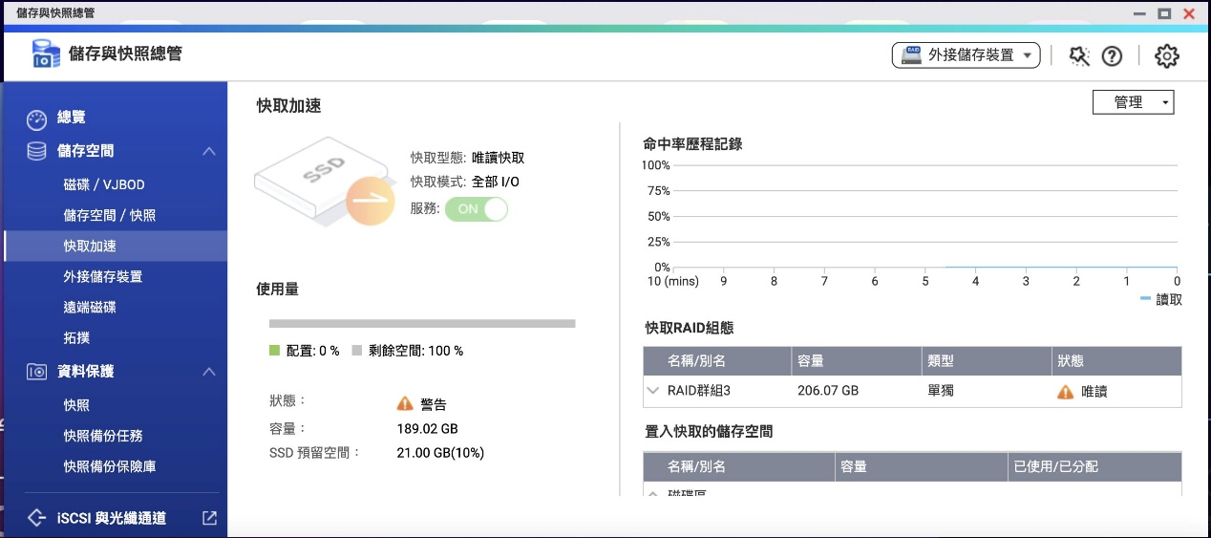Image resolution: width=1211 pixels, height=538 pixels.
Task: Open 快照備份保險庫 in the sidebar
Action: pos(109,466)
